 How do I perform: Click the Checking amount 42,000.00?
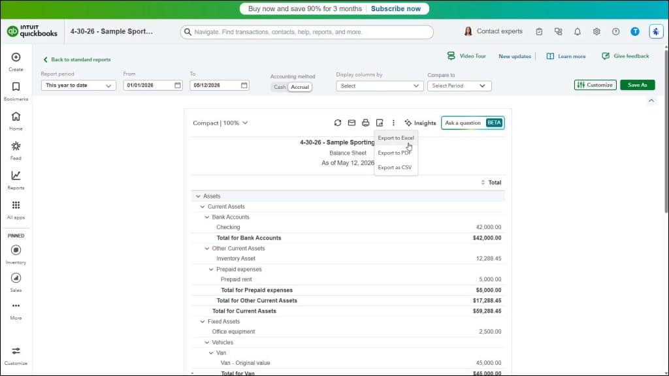click(x=489, y=227)
